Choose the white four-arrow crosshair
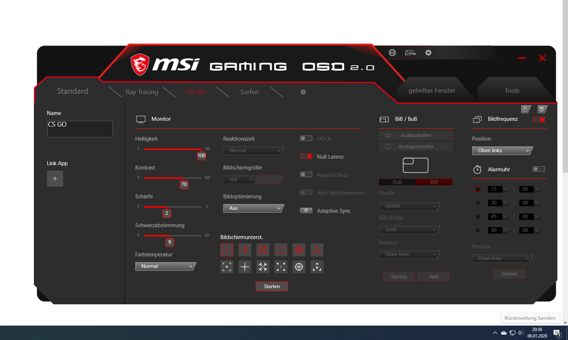568x340 pixels. pyautogui.click(x=263, y=267)
